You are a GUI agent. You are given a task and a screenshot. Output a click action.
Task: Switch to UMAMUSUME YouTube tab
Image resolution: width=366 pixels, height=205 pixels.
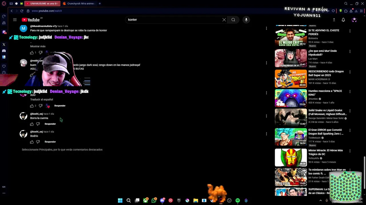point(42,3)
